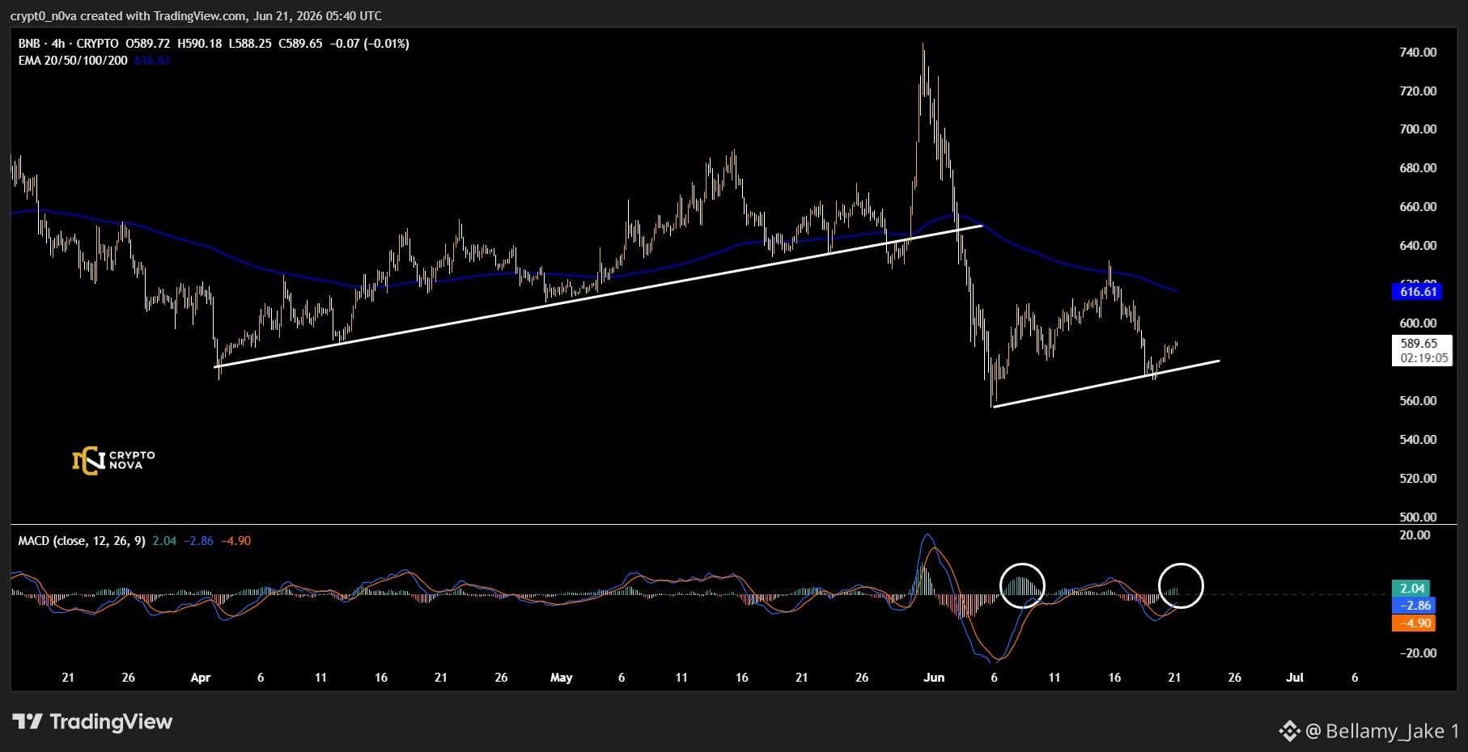Click the 560.00 price axis label

[1418, 401]
